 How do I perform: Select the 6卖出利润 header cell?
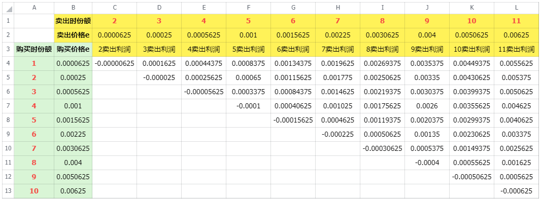(x=293, y=49)
